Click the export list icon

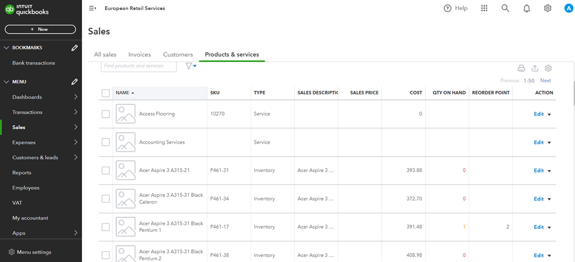(x=535, y=68)
